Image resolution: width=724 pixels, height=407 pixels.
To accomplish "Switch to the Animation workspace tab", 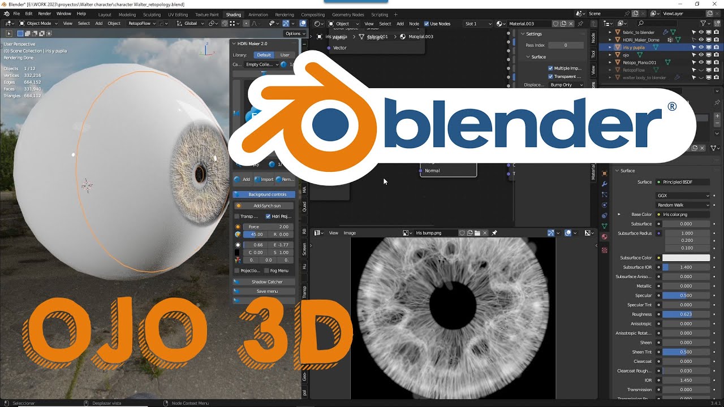I will (x=258, y=15).
